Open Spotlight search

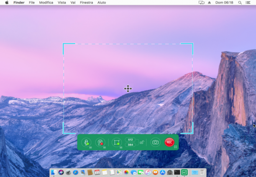pos(240,3)
